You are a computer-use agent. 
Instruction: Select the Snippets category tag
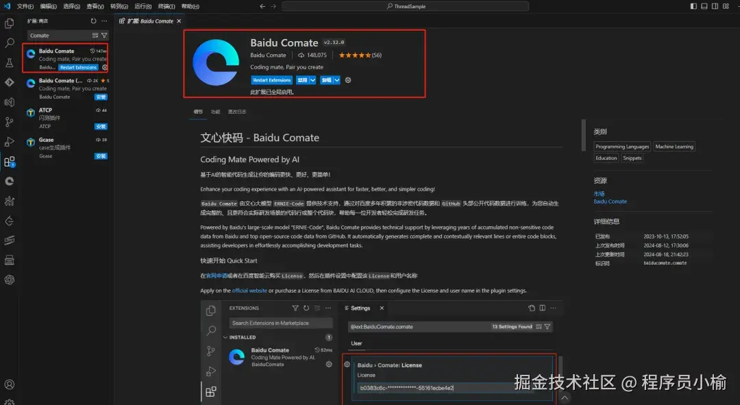click(632, 158)
